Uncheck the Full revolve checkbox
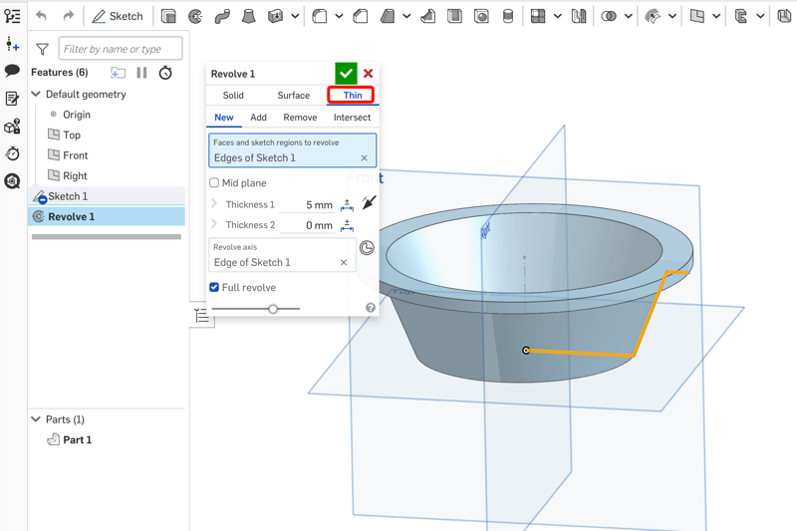 [214, 287]
